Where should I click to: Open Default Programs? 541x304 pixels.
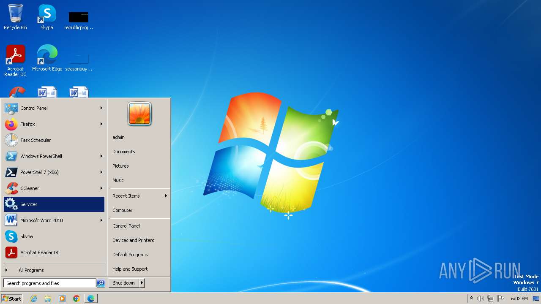click(139, 255)
